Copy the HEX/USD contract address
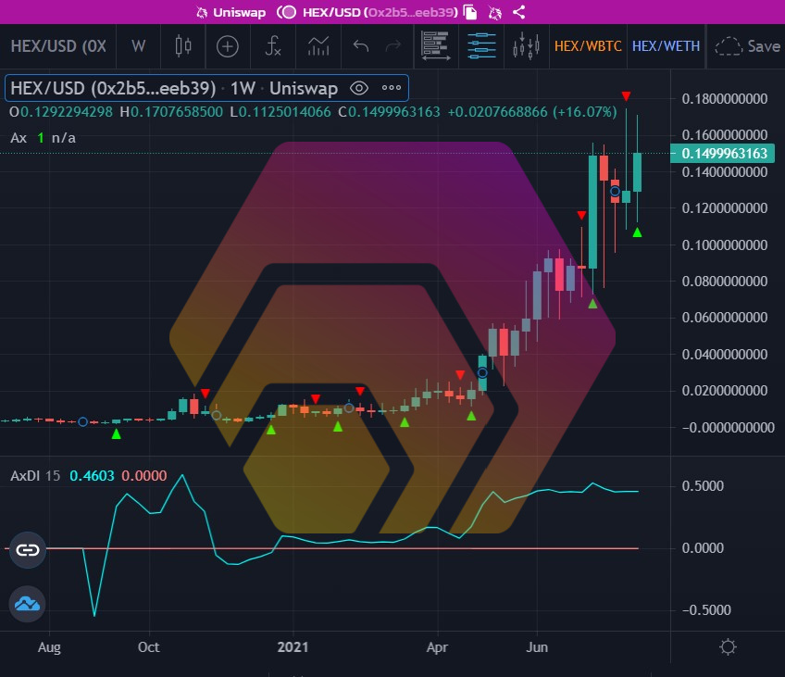This screenshot has width=785, height=677. click(470, 12)
